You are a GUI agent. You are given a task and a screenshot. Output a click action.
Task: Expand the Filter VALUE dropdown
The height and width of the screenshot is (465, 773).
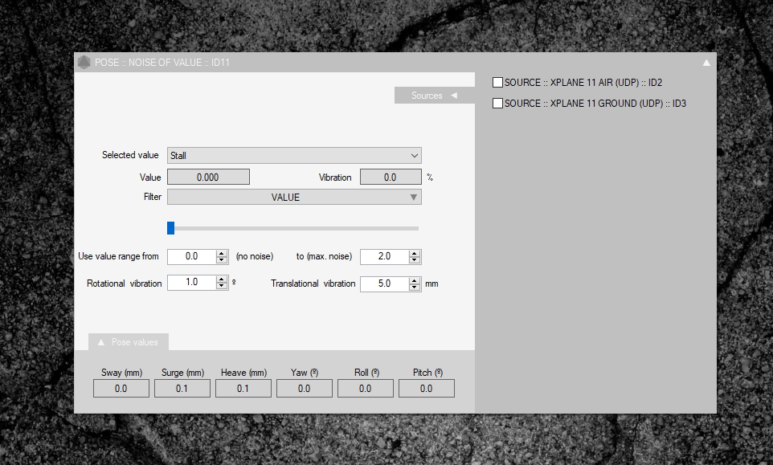coord(293,197)
